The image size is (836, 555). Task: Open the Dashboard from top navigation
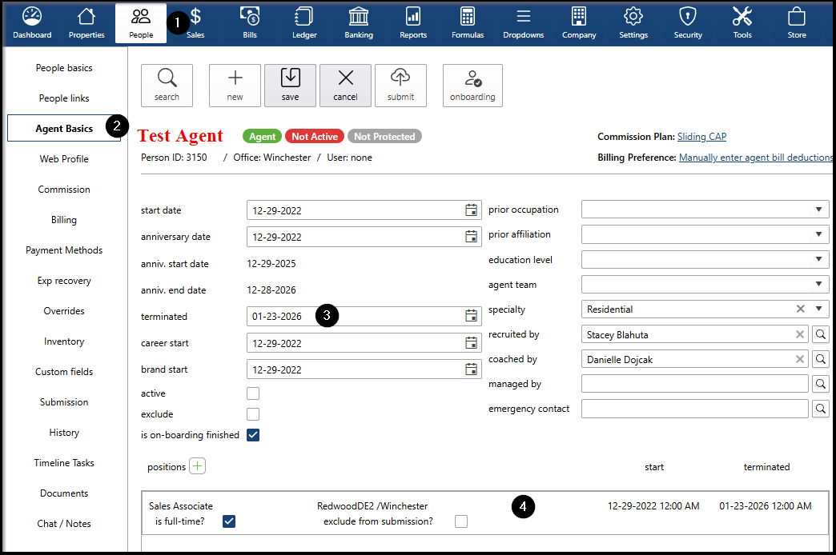tap(32, 22)
